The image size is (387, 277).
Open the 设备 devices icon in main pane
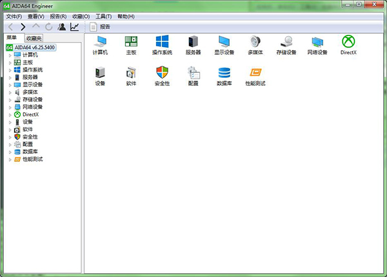tap(100, 76)
